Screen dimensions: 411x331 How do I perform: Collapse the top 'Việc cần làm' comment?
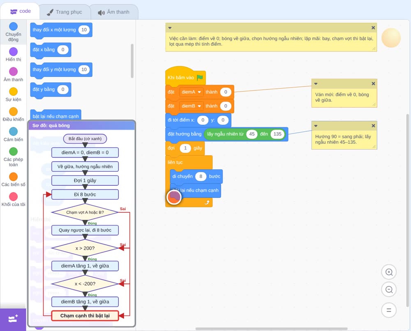[x=170, y=28]
